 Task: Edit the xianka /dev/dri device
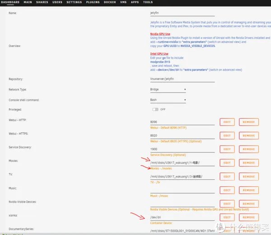pos(227,217)
